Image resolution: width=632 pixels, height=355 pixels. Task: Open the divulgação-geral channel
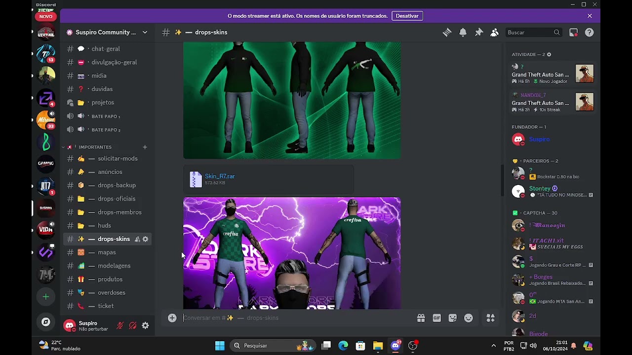(108, 62)
